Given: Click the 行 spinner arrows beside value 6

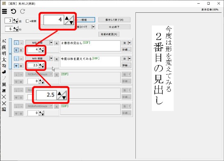Looking at the screenshot, I should click(x=16, y=29).
